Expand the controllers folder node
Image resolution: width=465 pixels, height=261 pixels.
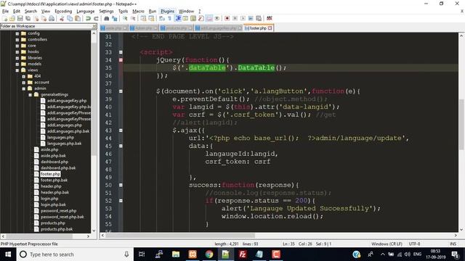coord(17,40)
